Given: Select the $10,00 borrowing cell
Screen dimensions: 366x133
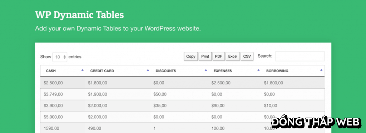Looking at the screenshot, I should tap(271, 106).
